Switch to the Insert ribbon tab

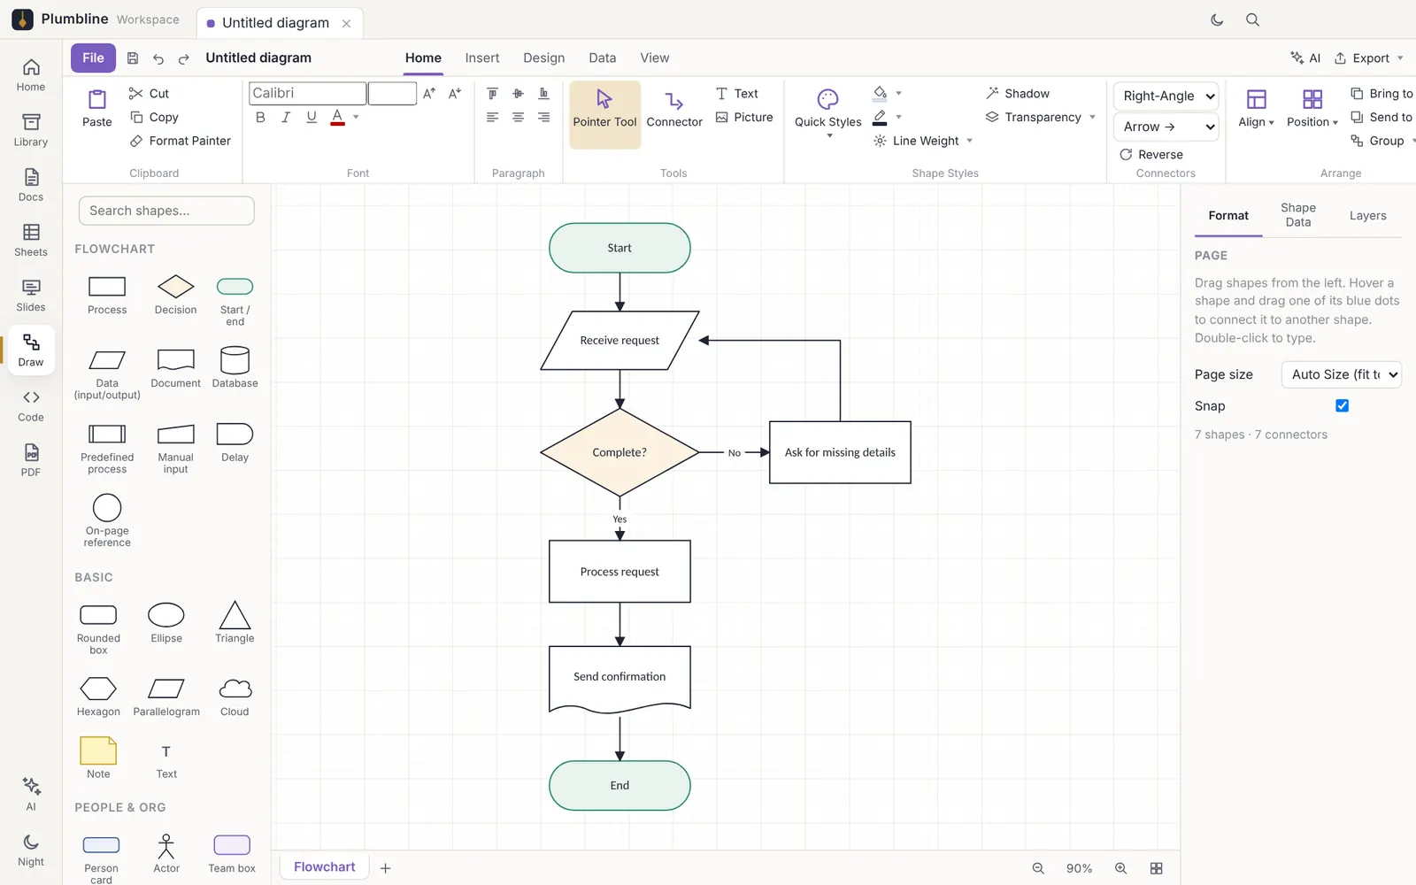click(482, 58)
